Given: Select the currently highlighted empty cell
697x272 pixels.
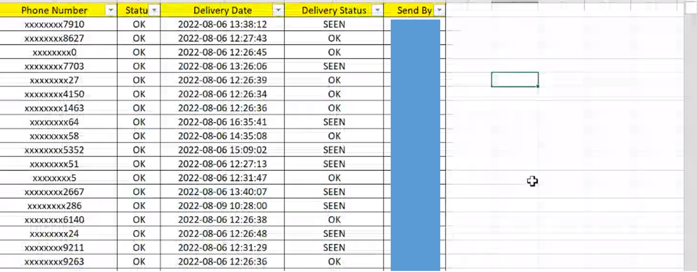Looking at the screenshot, I should (515, 80).
